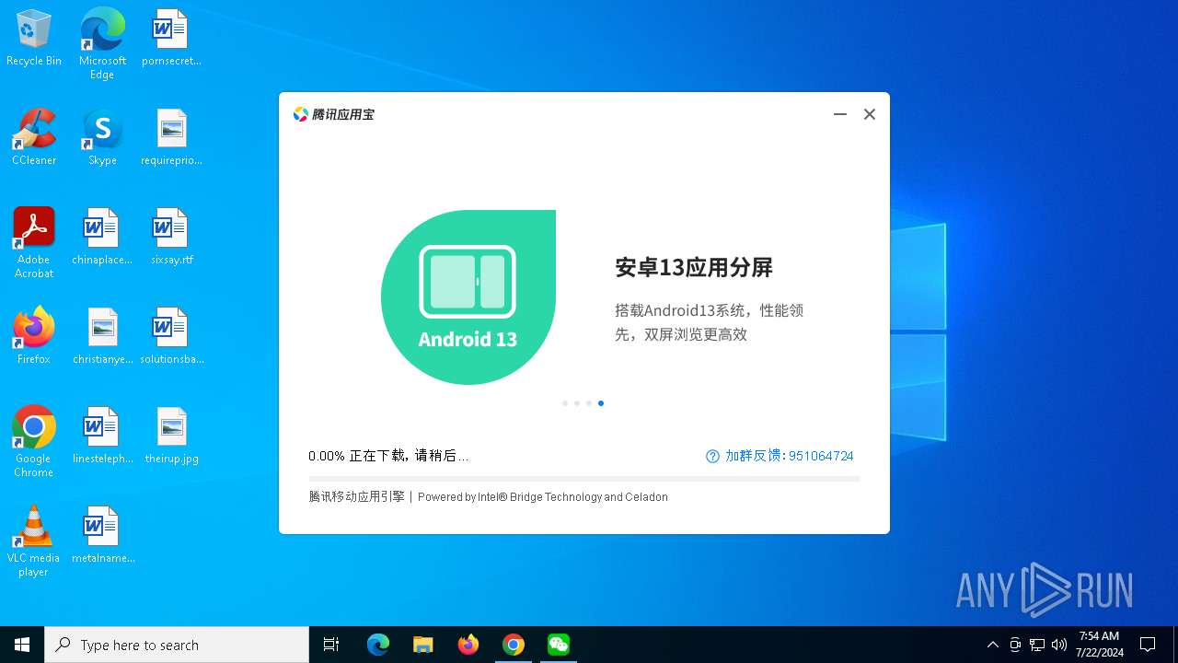Select the solutionsba Word document icon
Screen dimensions: 1178x663
171,337
